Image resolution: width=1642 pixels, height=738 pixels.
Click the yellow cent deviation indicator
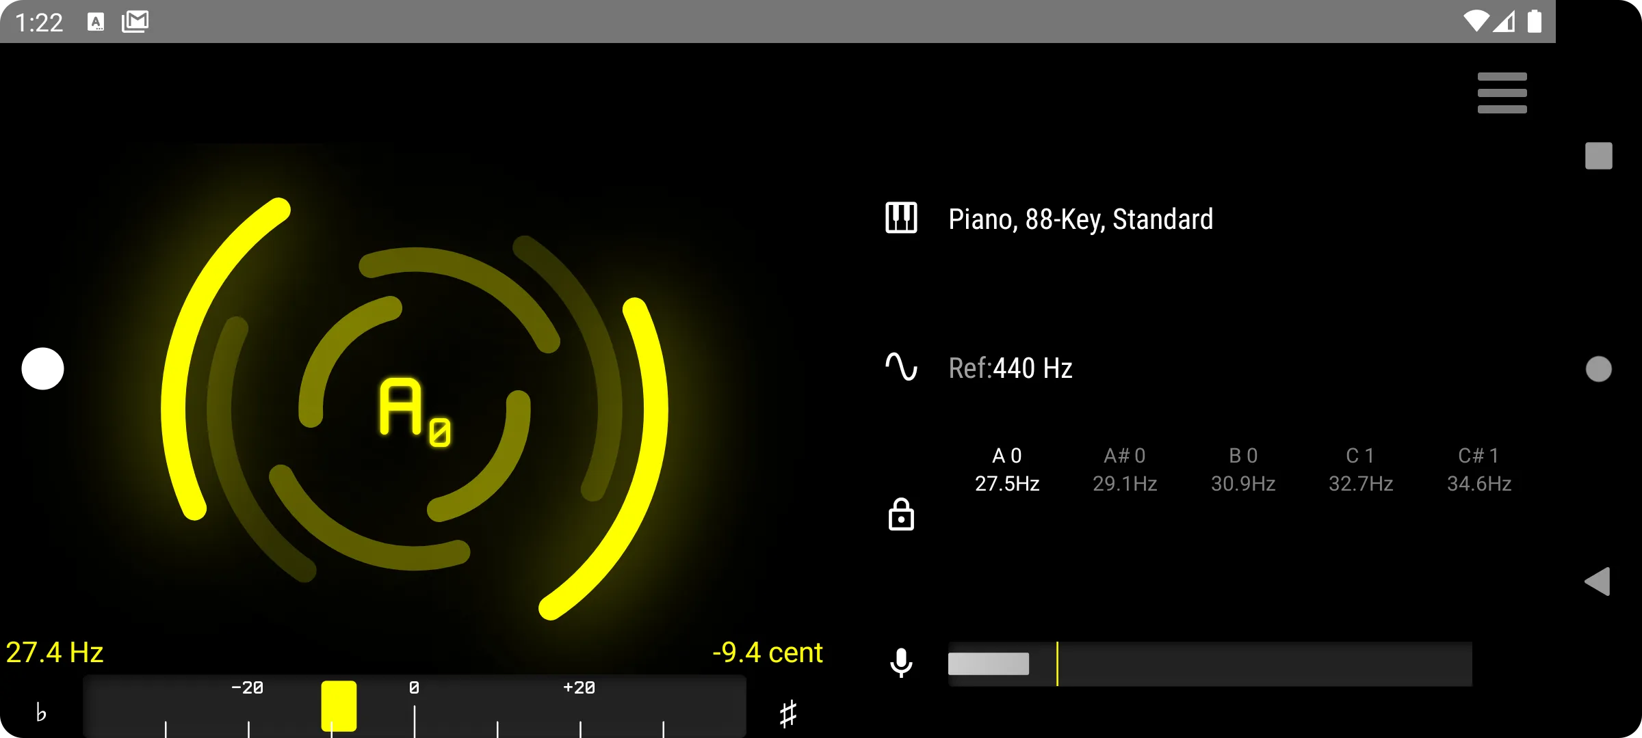click(x=339, y=706)
